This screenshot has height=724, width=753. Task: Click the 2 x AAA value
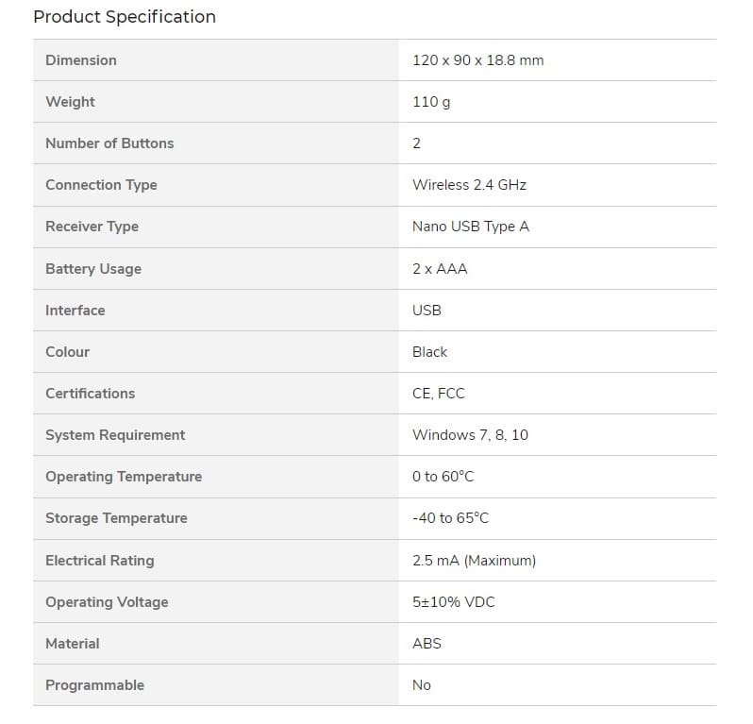(440, 269)
